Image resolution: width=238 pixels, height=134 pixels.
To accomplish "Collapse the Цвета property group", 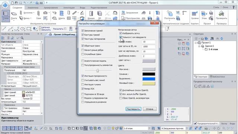I will 2,89.
